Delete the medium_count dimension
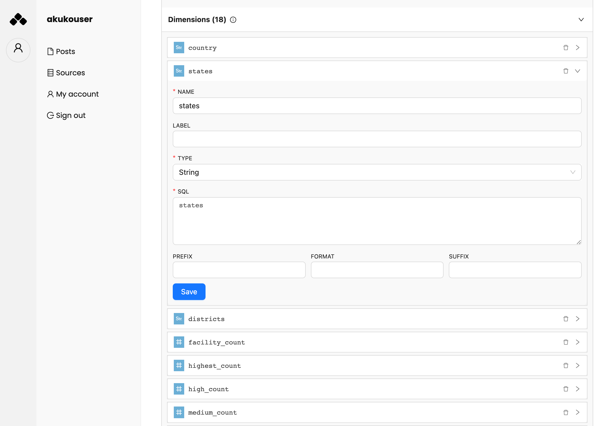614x426 pixels. click(566, 412)
